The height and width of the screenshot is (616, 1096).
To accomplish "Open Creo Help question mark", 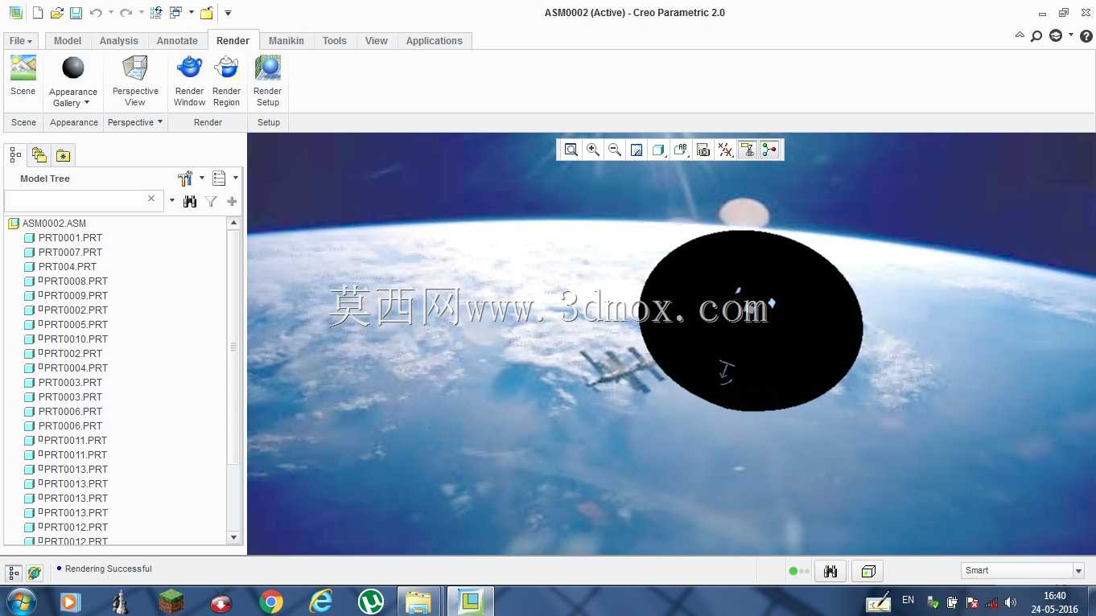I will click(x=1086, y=36).
